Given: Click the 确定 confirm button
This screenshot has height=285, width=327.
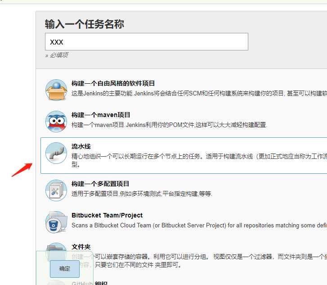Looking at the screenshot, I should (x=65, y=269).
